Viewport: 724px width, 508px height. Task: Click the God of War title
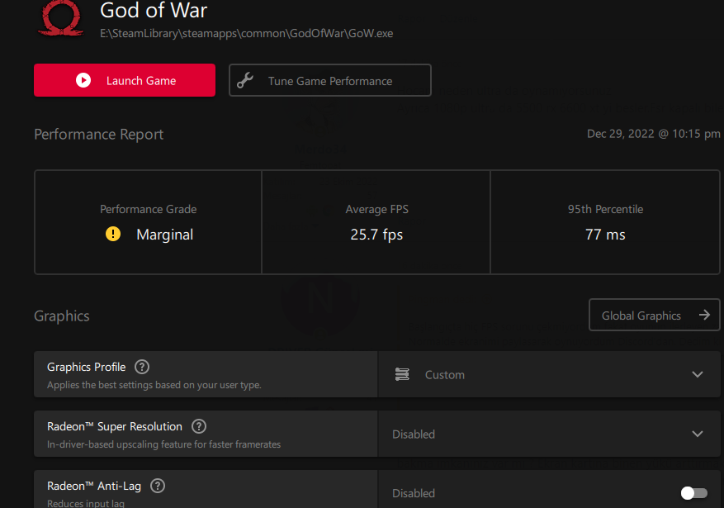point(154,10)
